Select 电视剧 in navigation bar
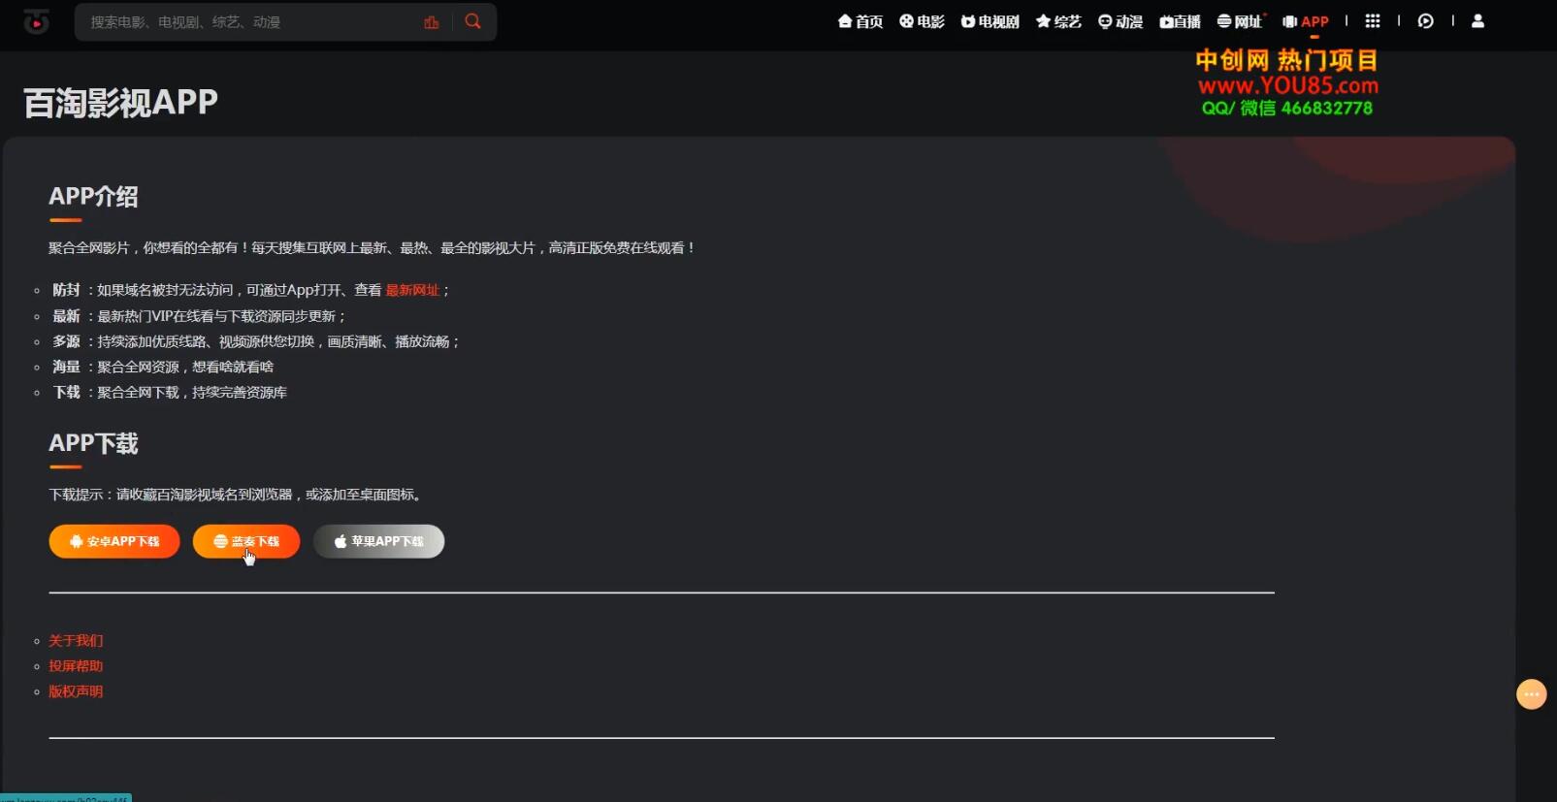The width and height of the screenshot is (1557, 802). [x=989, y=21]
